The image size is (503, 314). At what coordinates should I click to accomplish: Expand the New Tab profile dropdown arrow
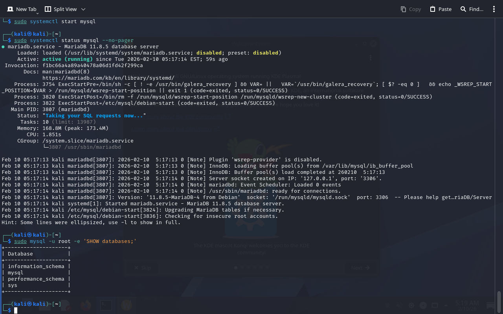point(37,13)
